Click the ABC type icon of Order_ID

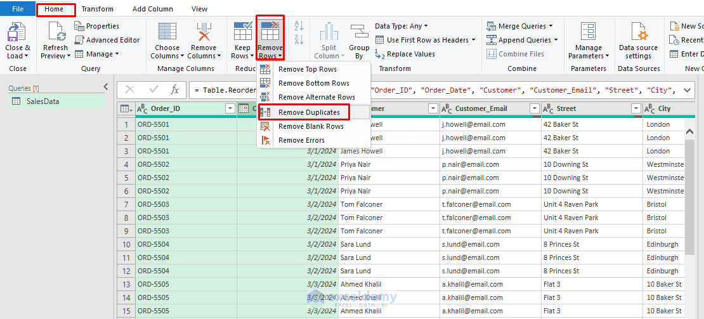click(142, 108)
